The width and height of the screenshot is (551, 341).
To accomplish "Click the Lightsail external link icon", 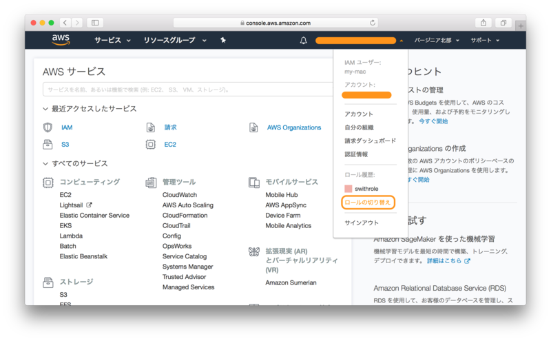I will click(90, 205).
